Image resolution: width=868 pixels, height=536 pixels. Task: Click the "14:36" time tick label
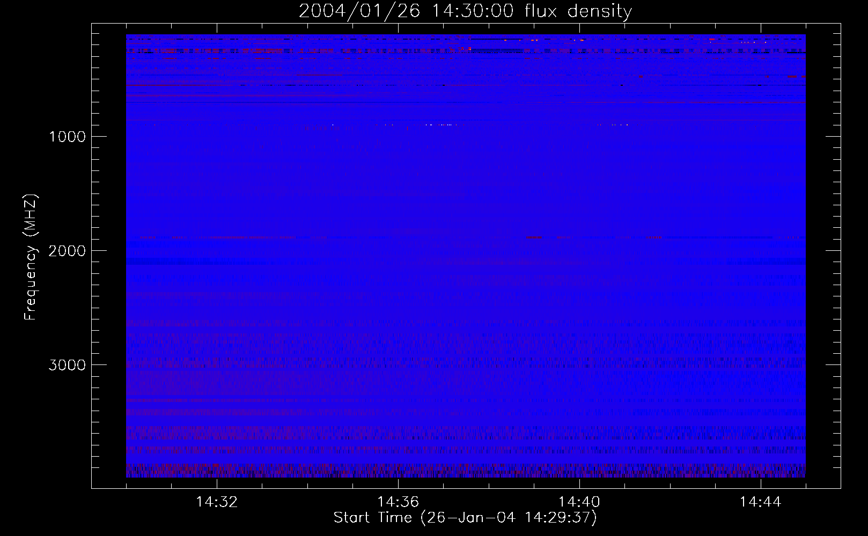pos(398,502)
